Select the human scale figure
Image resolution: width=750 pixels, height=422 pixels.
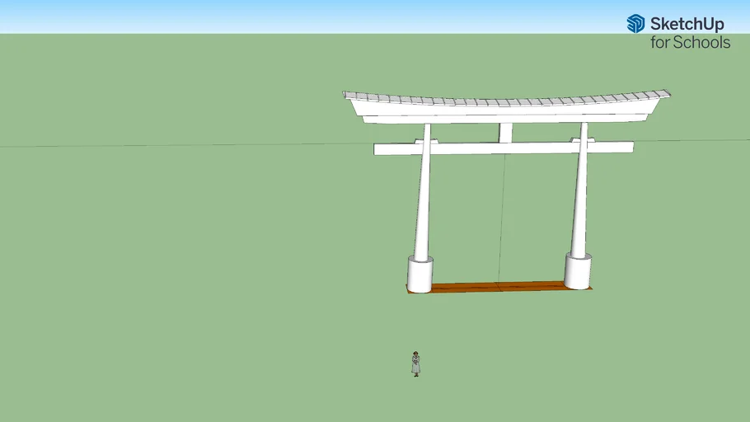click(x=416, y=363)
